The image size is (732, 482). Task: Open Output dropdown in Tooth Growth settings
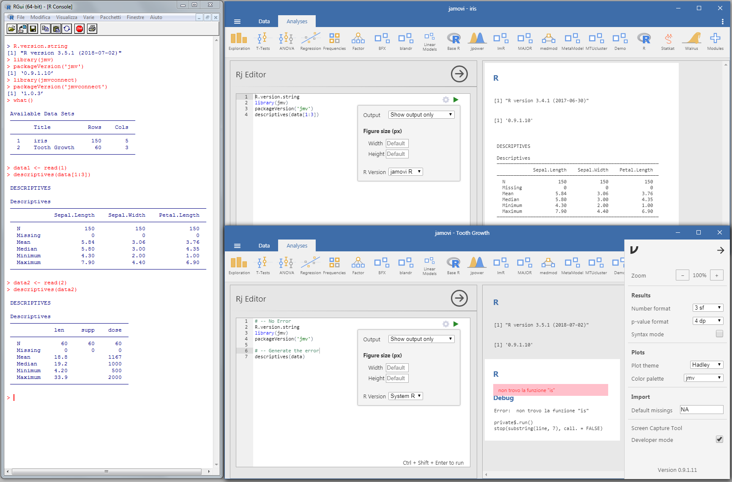(421, 339)
